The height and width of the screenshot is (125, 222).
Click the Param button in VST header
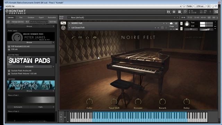(x=190, y=6)
